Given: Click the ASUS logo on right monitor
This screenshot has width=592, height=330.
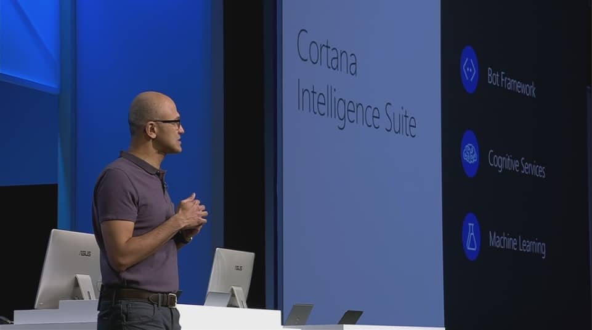Looking at the screenshot, I should tap(238, 268).
